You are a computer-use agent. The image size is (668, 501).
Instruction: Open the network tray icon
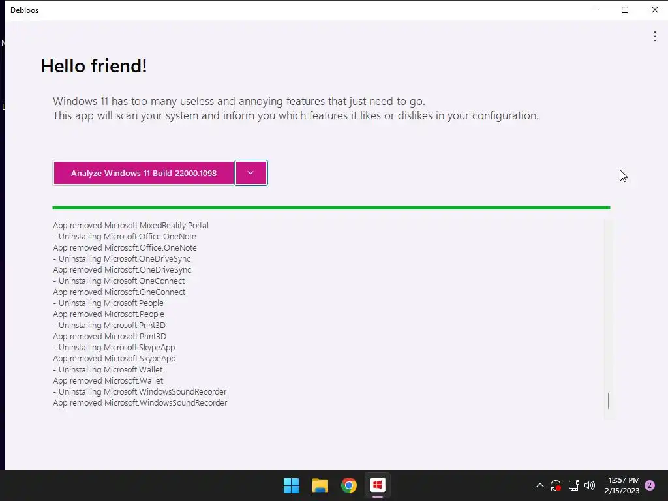coord(573,485)
